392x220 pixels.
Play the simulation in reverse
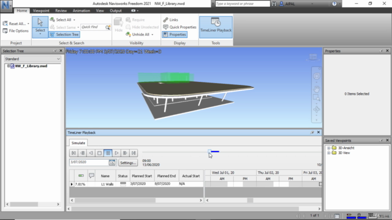(91, 153)
